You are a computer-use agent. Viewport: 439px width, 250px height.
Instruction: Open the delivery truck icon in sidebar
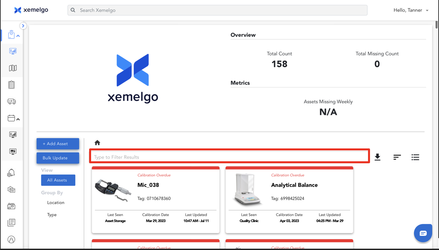(12, 102)
